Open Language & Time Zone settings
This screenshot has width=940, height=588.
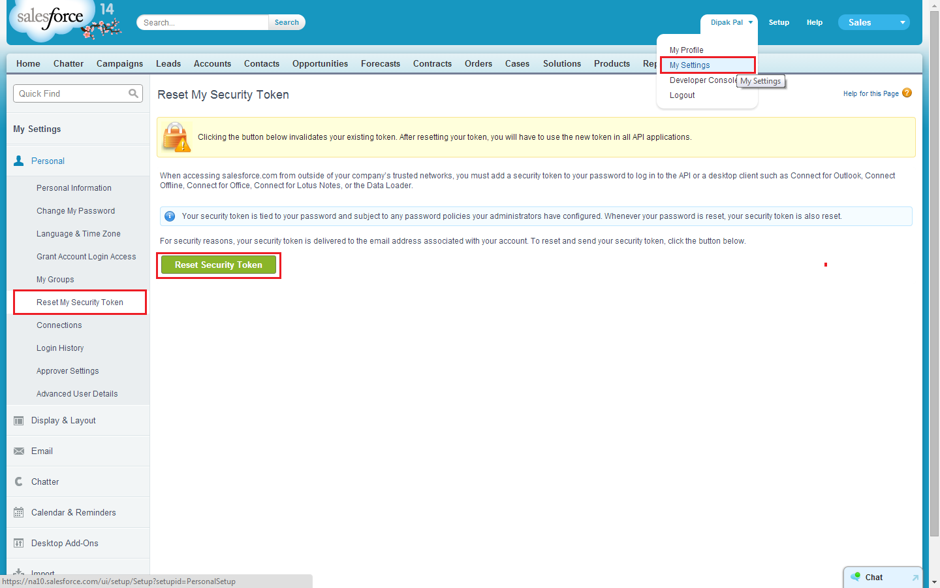point(78,234)
